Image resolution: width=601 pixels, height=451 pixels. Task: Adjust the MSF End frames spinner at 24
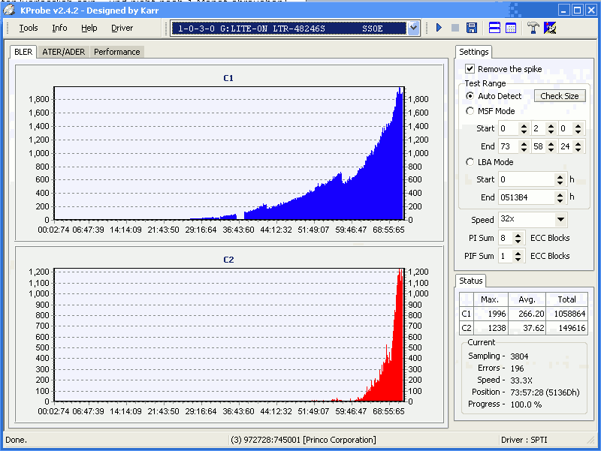tap(578, 146)
